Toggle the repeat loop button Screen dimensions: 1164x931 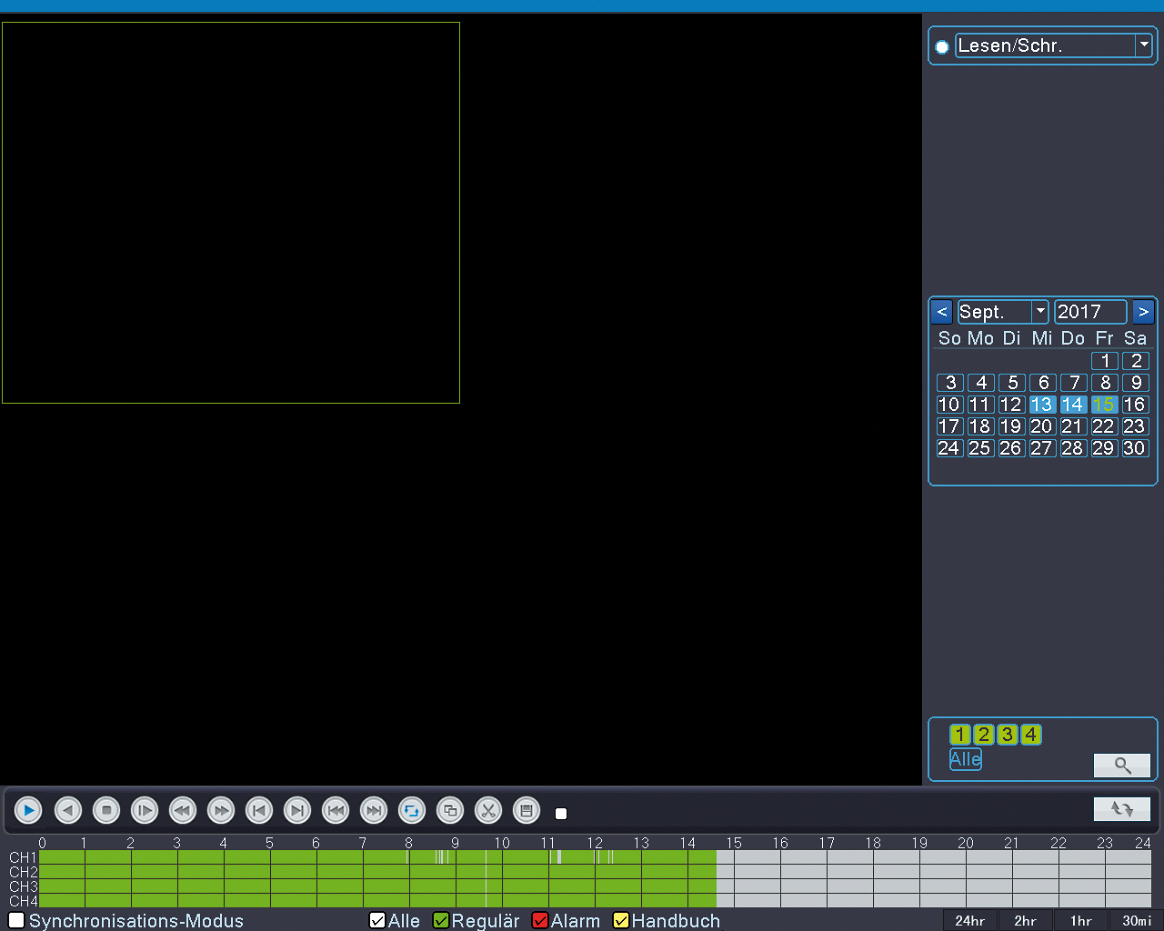(412, 810)
